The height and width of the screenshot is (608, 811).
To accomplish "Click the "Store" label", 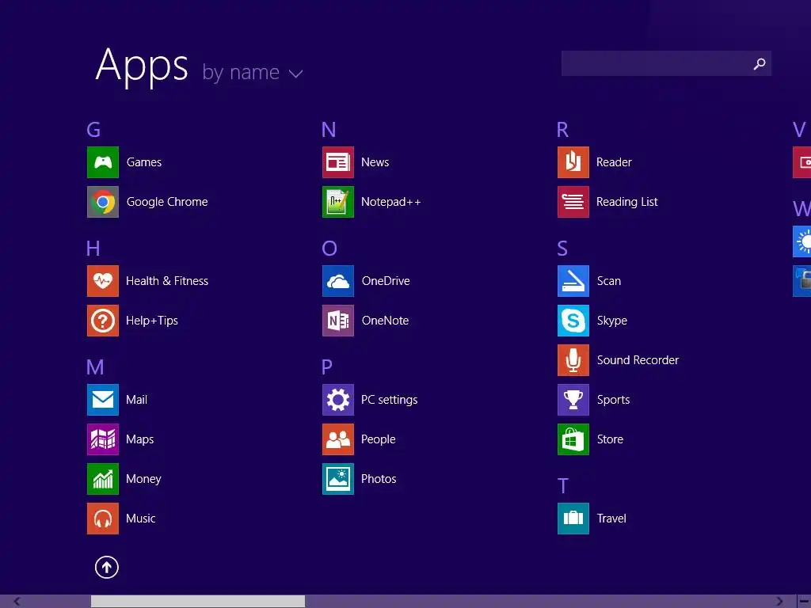I will (610, 439).
